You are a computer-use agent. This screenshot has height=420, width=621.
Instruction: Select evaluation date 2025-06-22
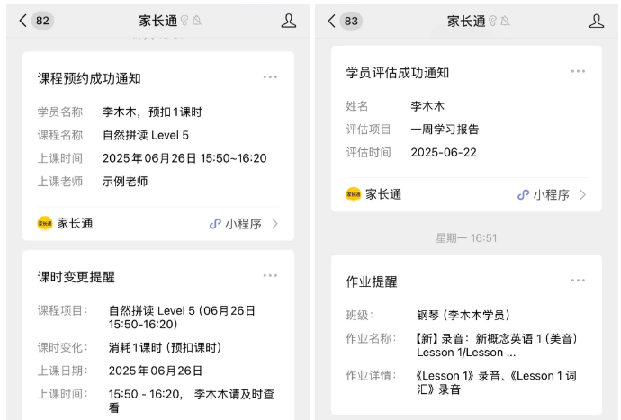coord(444,152)
